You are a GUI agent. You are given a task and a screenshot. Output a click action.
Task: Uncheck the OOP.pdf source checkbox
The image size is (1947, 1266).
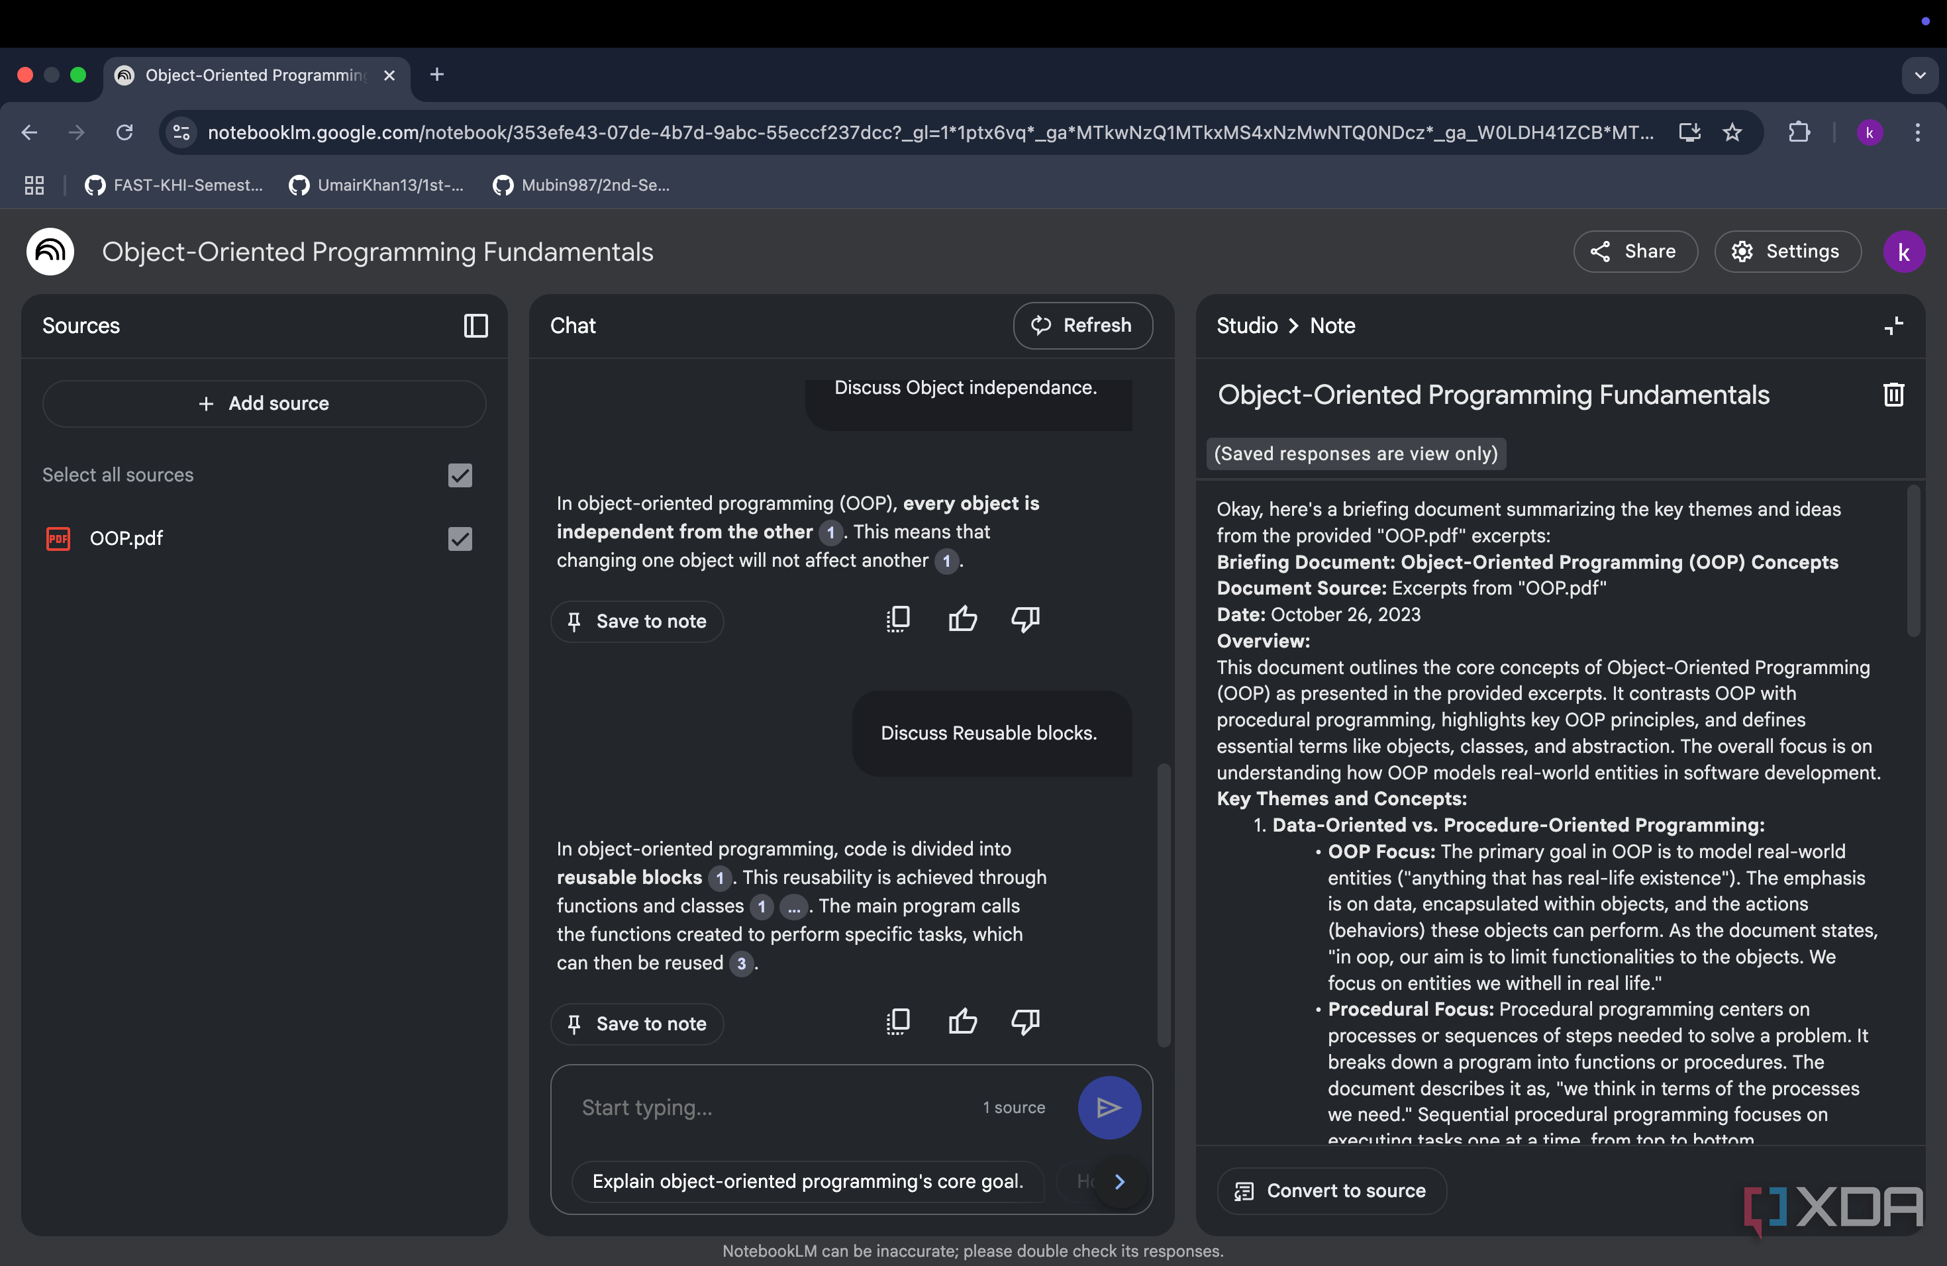click(x=460, y=539)
